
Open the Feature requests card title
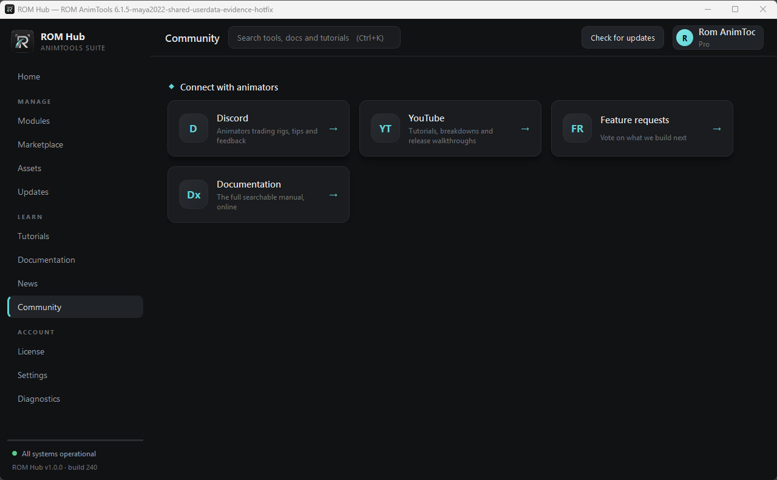tap(634, 120)
